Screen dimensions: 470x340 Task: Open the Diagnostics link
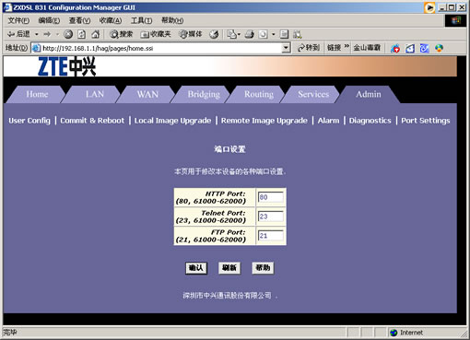[x=370, y=121]
